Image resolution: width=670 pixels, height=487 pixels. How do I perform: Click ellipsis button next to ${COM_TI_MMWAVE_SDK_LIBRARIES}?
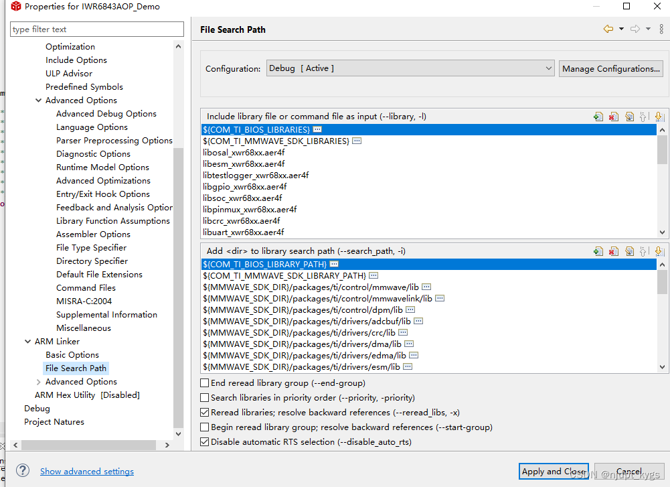(x=357, y=141)
